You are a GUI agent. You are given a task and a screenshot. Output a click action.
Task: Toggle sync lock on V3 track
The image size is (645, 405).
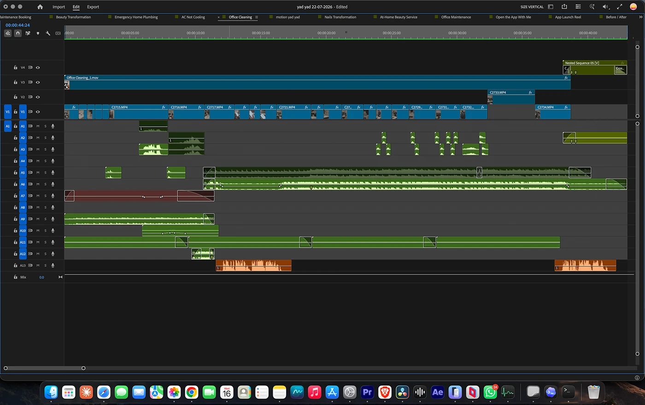pos(30,82)
